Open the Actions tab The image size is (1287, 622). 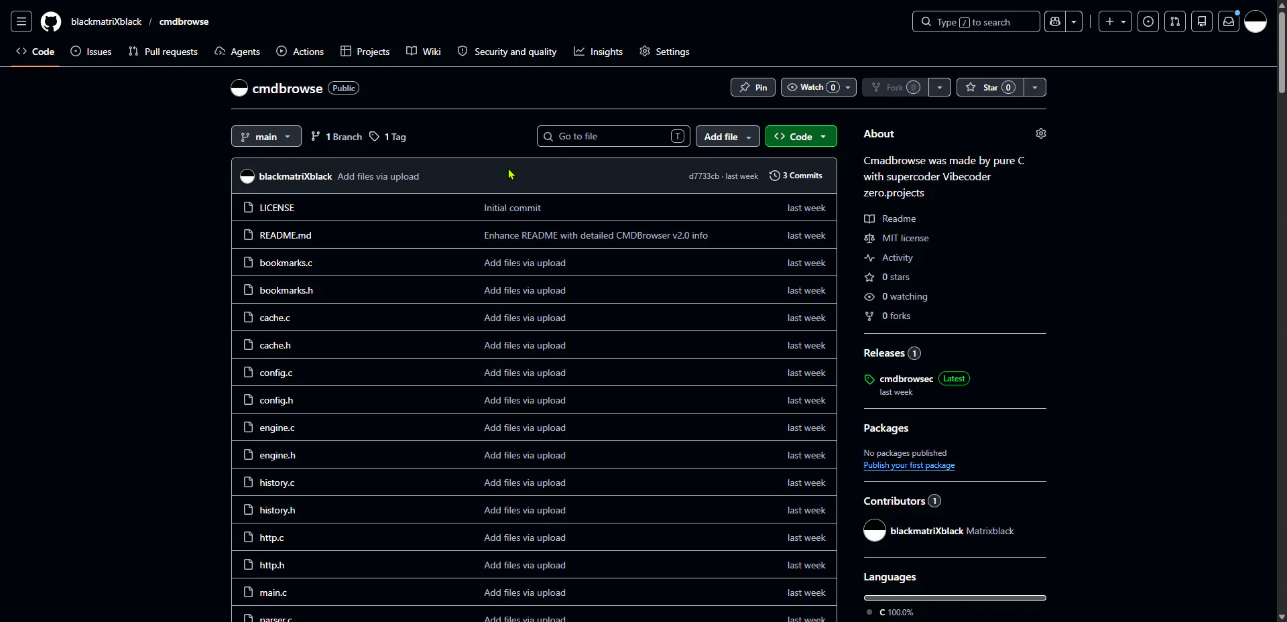300,52
